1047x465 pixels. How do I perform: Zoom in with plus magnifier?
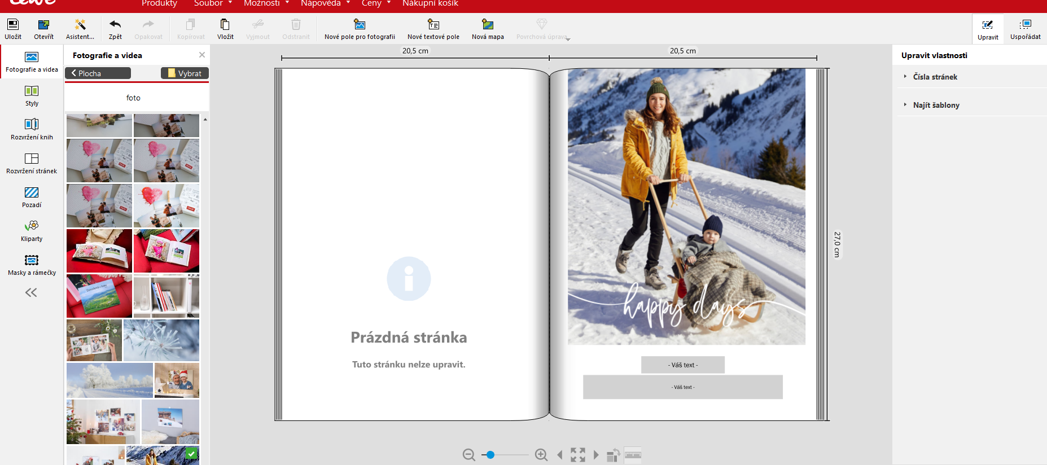541,455
